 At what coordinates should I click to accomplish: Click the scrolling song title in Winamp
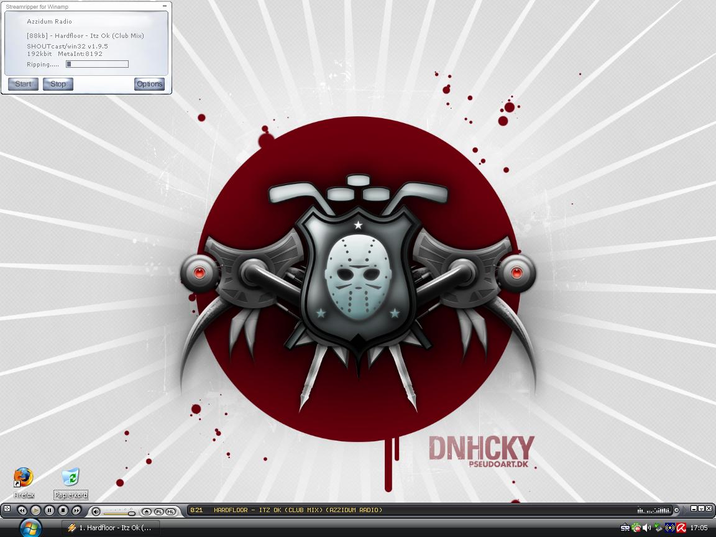click(298, 510)
